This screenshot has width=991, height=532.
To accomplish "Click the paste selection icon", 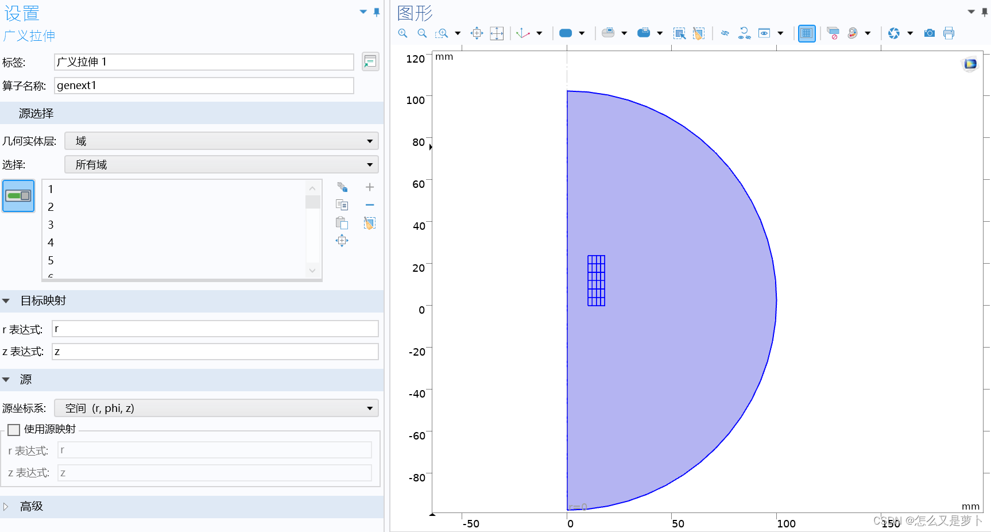I will pos(342,223).
